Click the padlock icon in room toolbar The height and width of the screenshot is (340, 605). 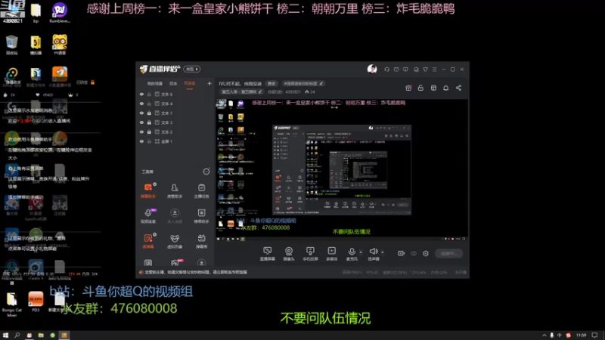coord(420,88)
